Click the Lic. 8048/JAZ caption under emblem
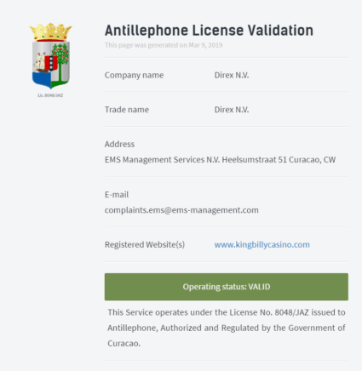Viewport: 362px width, 371px height. [50, 95]
